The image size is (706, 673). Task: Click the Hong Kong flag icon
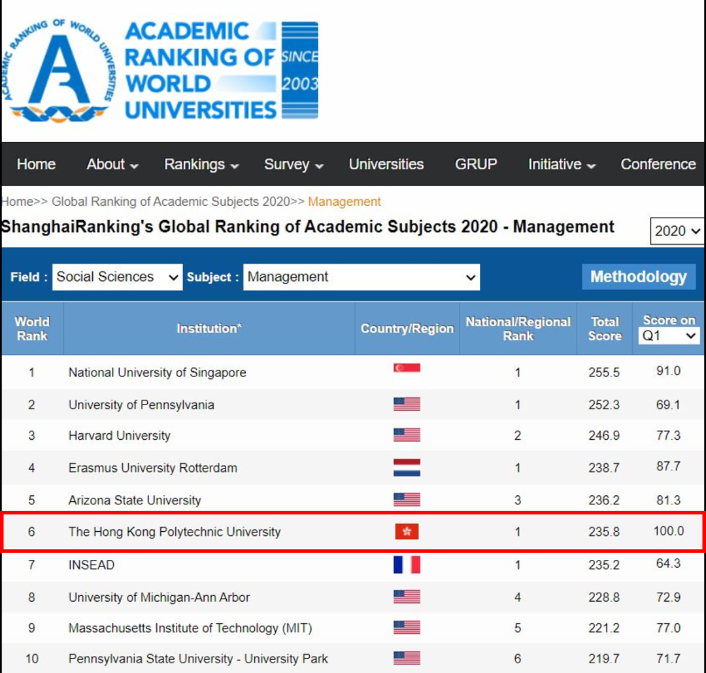point(407,531)
